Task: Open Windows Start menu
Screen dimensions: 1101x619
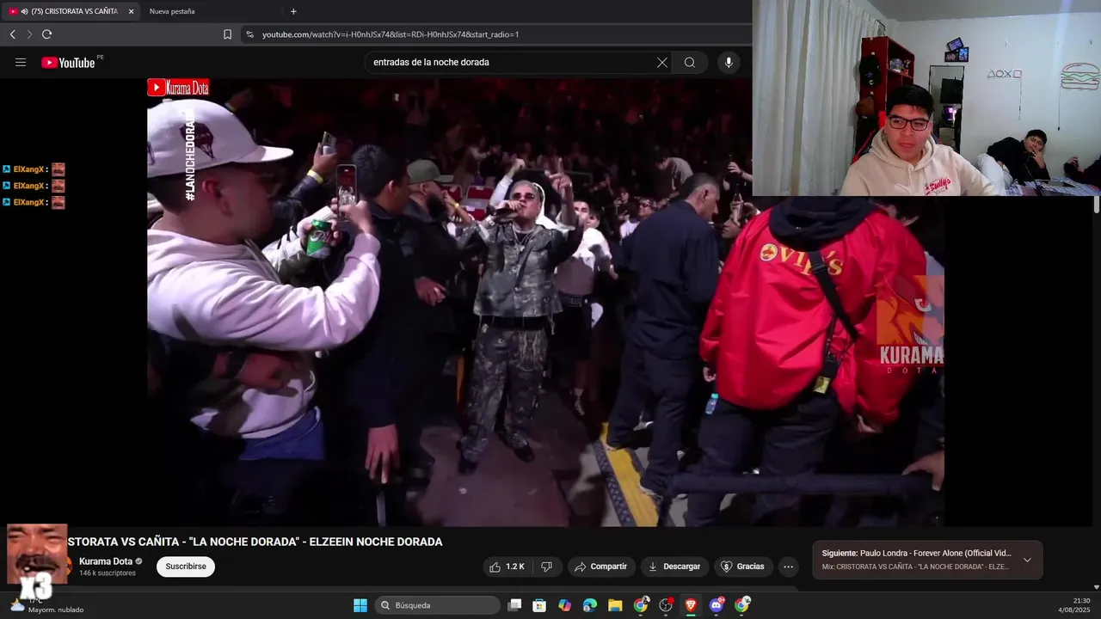Action: click(360, 605)
